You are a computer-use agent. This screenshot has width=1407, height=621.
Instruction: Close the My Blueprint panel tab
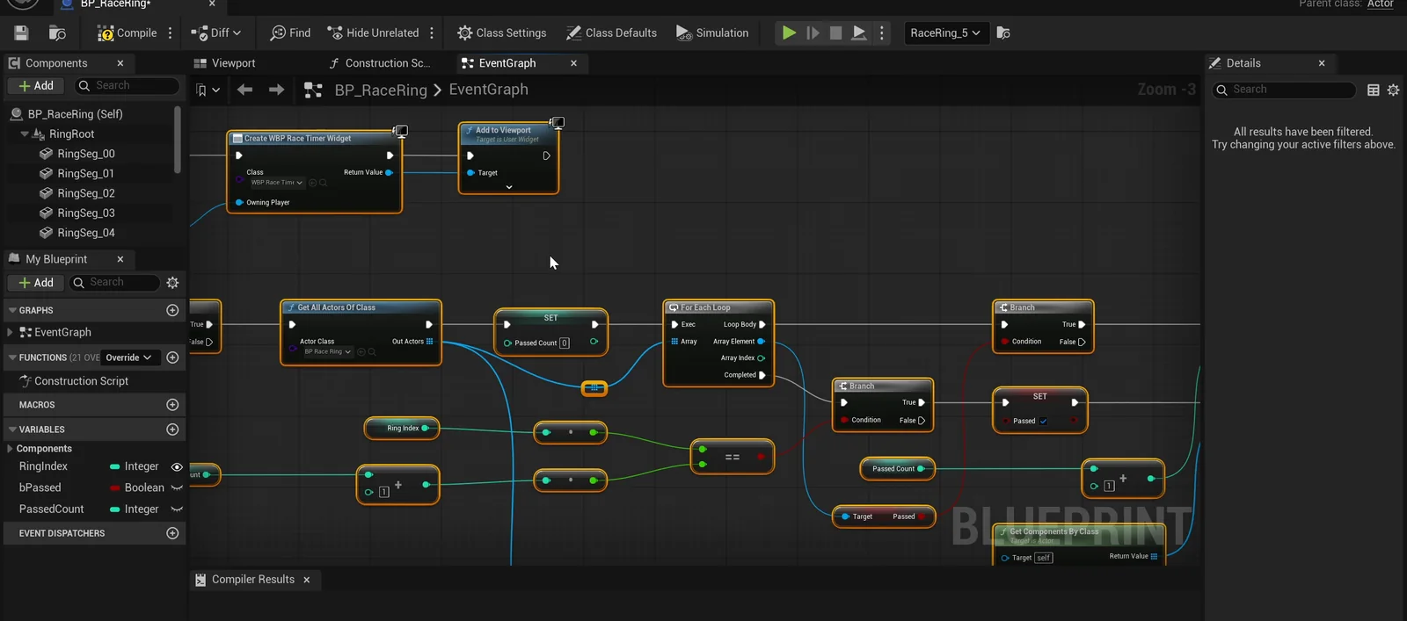pos(120,259)
